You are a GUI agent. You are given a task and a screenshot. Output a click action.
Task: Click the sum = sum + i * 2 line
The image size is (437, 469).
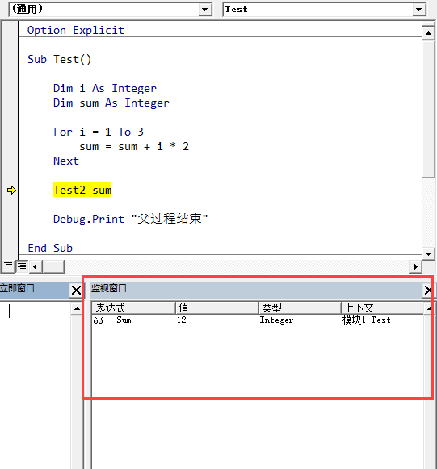[x=134, y=147]
